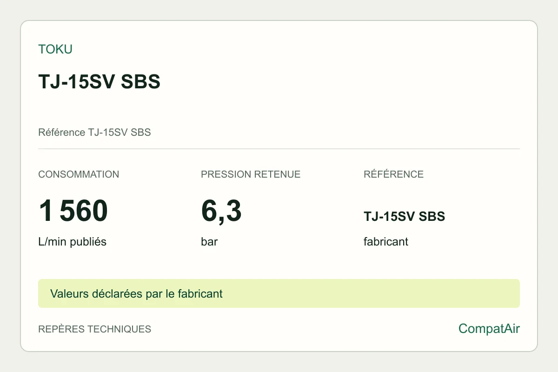The image size is (558, 372).
Task: Open the CompatAir link
Action: (x=489, y=329)
